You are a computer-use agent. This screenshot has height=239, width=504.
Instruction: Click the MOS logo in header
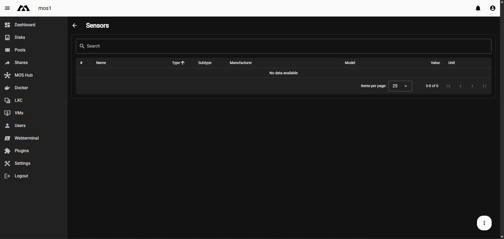23,8
